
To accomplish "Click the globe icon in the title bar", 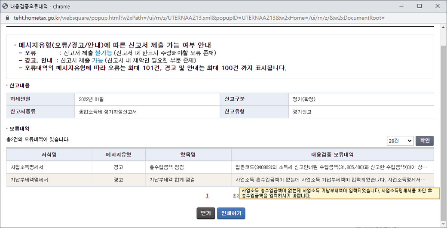I will click(x=5, y=6).
